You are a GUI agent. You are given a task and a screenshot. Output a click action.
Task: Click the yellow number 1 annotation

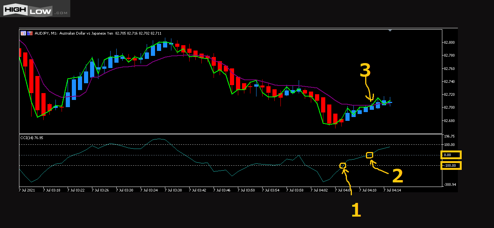[x=356, y=210]
